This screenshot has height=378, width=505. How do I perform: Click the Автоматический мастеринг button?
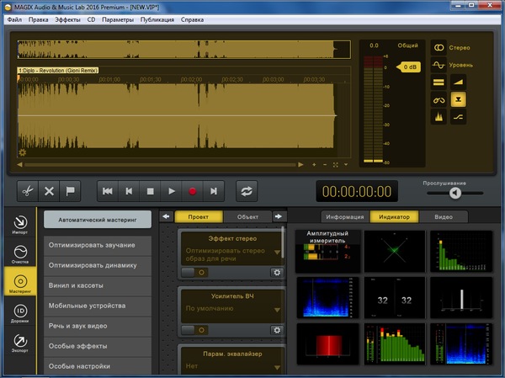coord(98,220)
